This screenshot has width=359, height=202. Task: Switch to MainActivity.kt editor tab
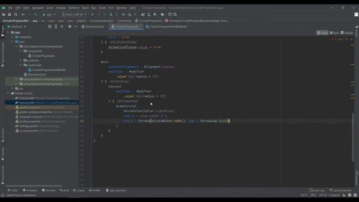95,26
